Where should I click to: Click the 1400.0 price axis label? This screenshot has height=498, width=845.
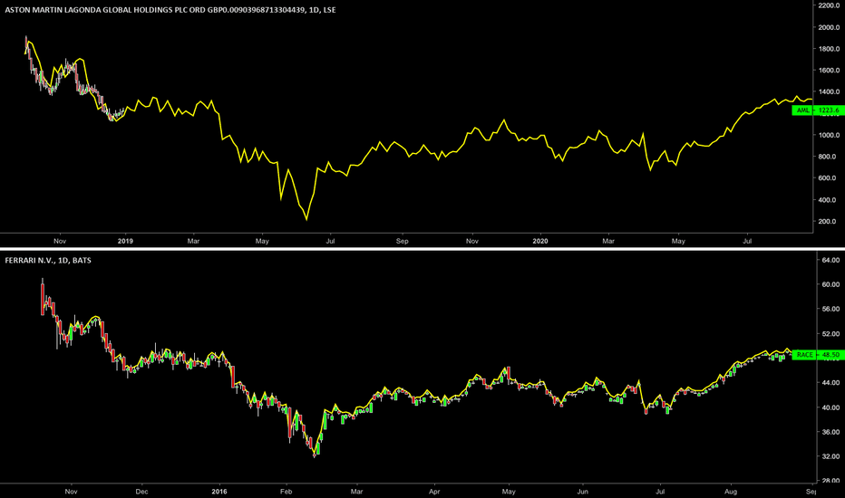829,92
